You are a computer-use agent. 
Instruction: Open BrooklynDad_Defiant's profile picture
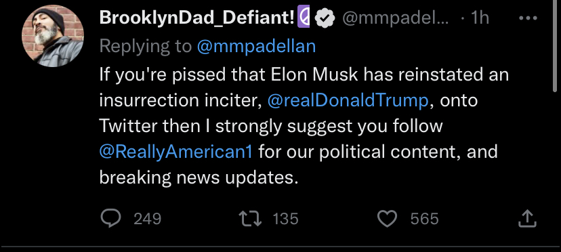tap(53, 36)
